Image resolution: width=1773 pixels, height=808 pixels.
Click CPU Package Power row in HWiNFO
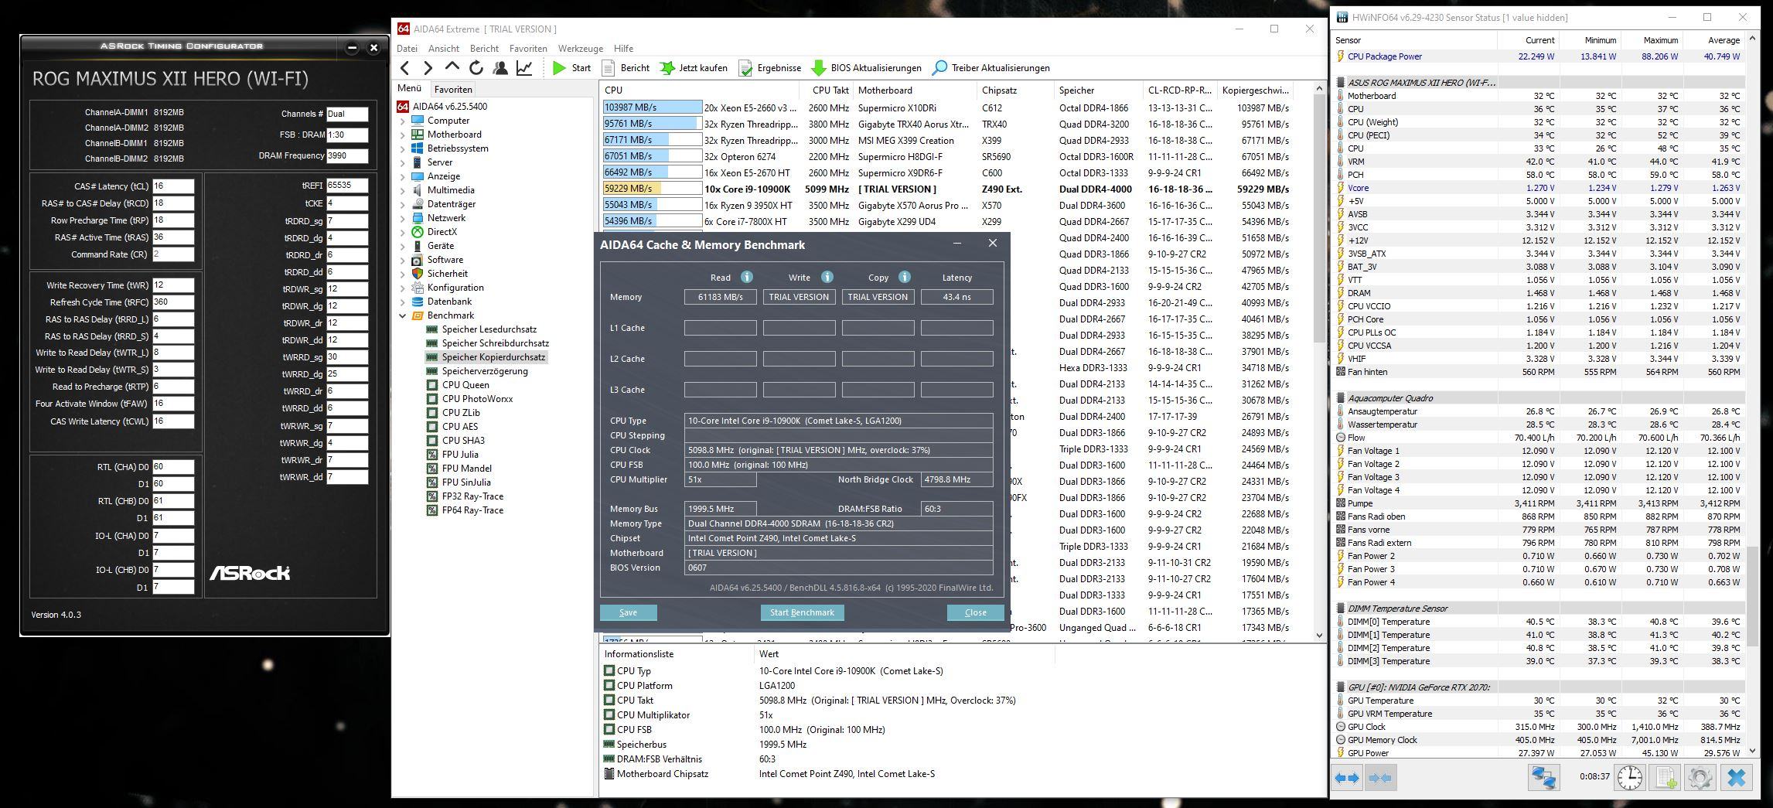1539,56
